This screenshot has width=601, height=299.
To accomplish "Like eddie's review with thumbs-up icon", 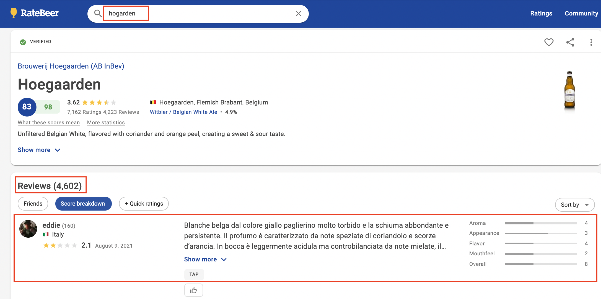I will tap(193, 290).
